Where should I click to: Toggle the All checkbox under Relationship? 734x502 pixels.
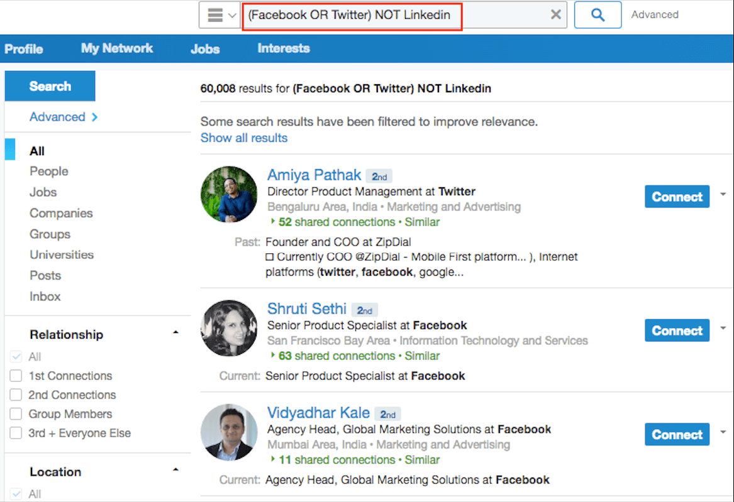tap(16, 357)
